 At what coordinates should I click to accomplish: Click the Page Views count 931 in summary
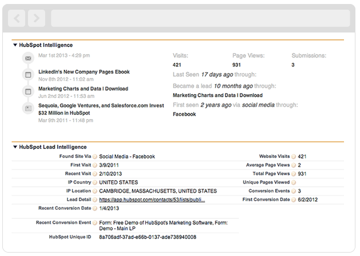[x=237, y=65]
